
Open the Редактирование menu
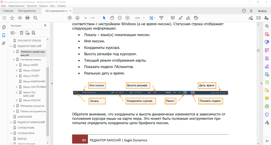tap(17, 6)
